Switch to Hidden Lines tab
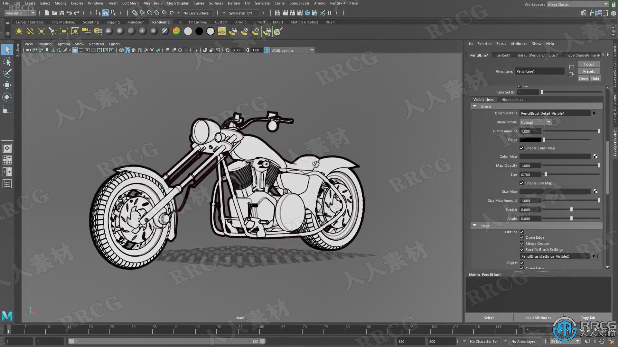The height and width of the screenshot is (347, 618). 512,100
